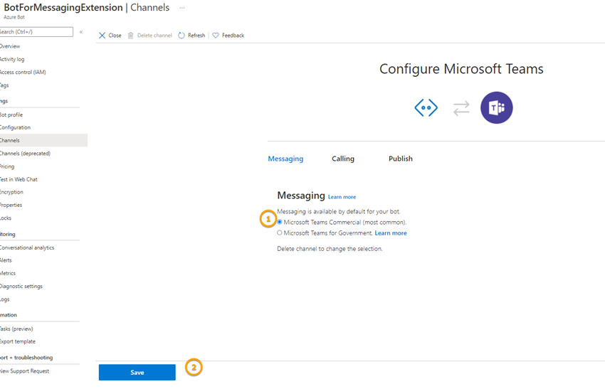Open the ellipsis more options menu
This screenshot has height=389, width=605.
coord(182,8)
